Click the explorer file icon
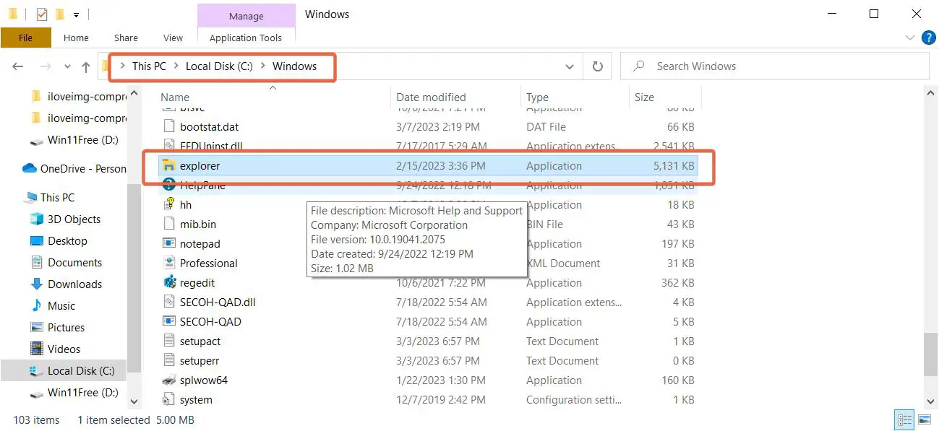 (x=169, y=165)
